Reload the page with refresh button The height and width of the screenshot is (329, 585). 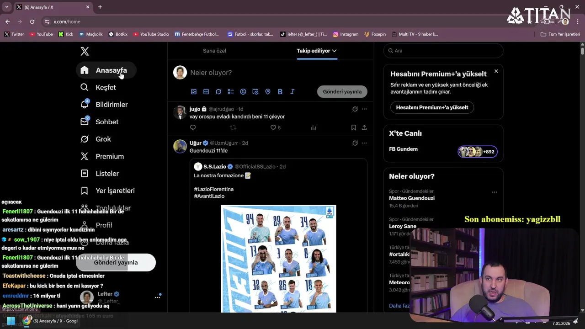(32, 21)
